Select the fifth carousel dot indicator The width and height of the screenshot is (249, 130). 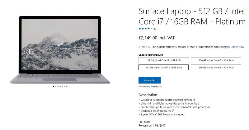coord(63,86)
